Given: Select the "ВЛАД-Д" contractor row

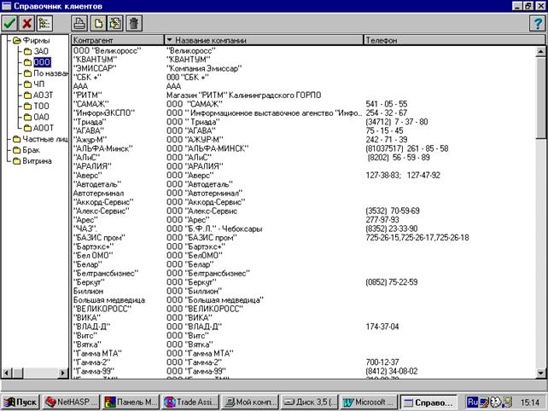Looking at the screenshot, I should 91,327.
